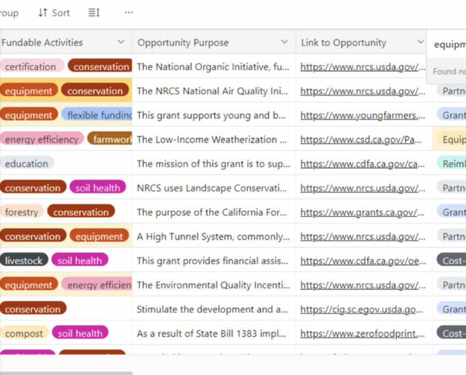466x375 pixels.
Task: Open the youngfarmers.org opportunity link
Action: (x=362, y=115)
